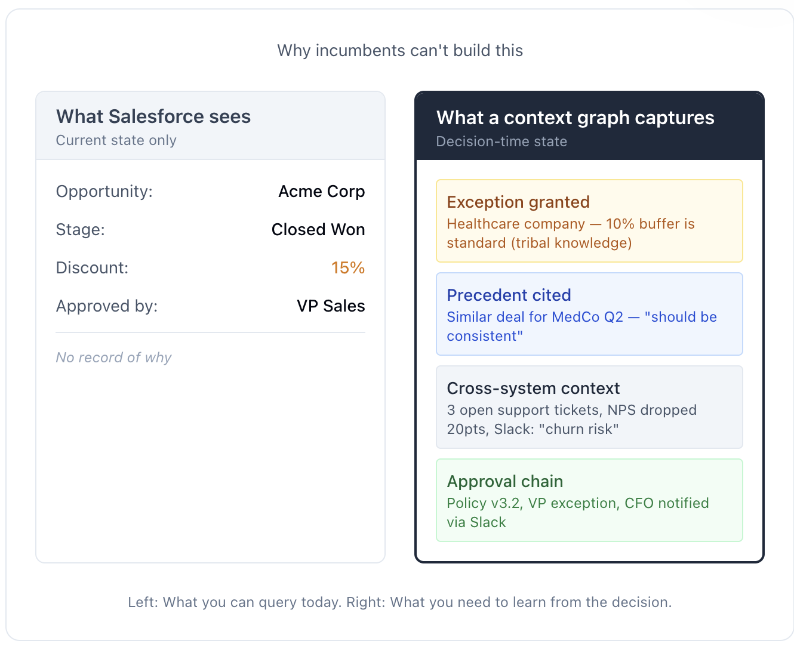Click the "Discount:" field label
Screen dimensions: 794x653
[92, 268]
